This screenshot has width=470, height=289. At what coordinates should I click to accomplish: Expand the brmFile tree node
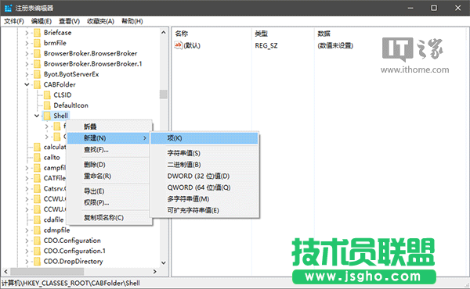(27, 43)
